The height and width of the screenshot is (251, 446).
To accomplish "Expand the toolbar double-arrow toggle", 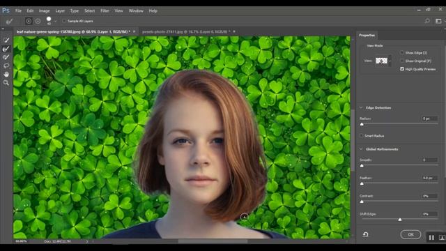I will (3, 29).
